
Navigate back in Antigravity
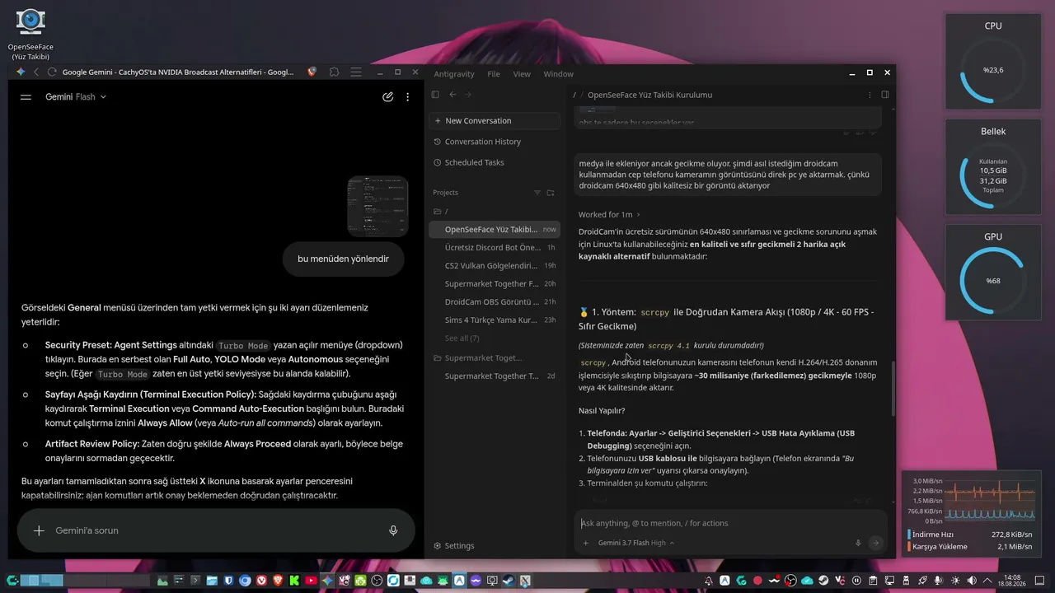pos(452,95)
